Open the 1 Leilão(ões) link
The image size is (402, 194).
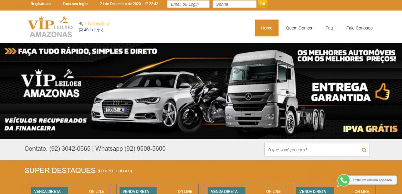96,24
